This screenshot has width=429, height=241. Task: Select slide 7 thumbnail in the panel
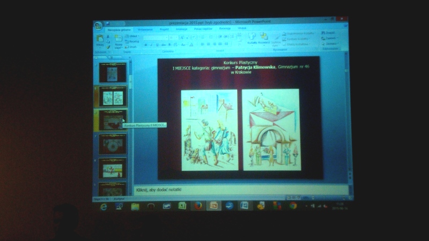[x=113, y=144]
